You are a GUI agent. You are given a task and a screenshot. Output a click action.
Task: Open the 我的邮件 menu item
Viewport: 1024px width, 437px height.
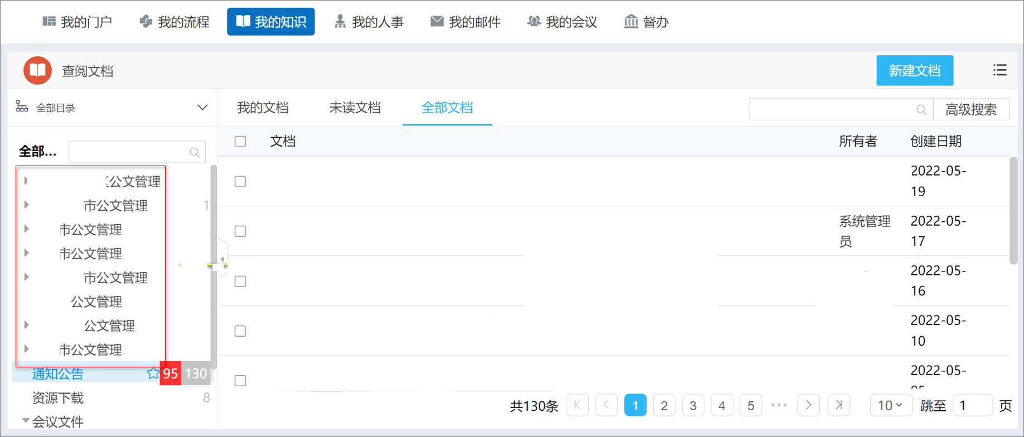point(466,22)
